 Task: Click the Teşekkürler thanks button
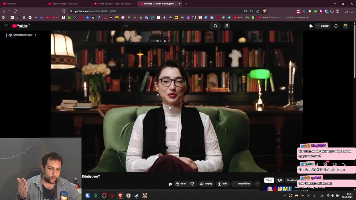(x=242, y=184)
